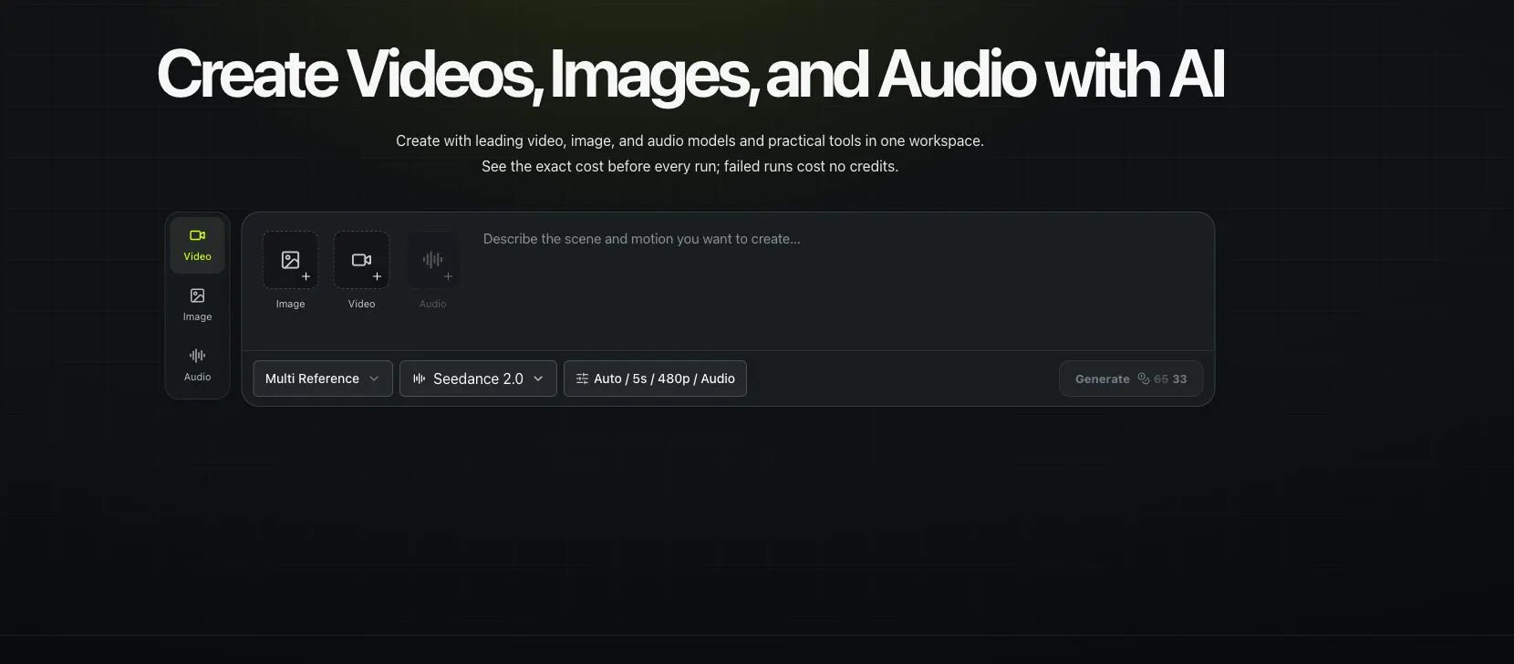
Task: Add a video reference with the Video upload tile
Action: [x=361, y=260]
